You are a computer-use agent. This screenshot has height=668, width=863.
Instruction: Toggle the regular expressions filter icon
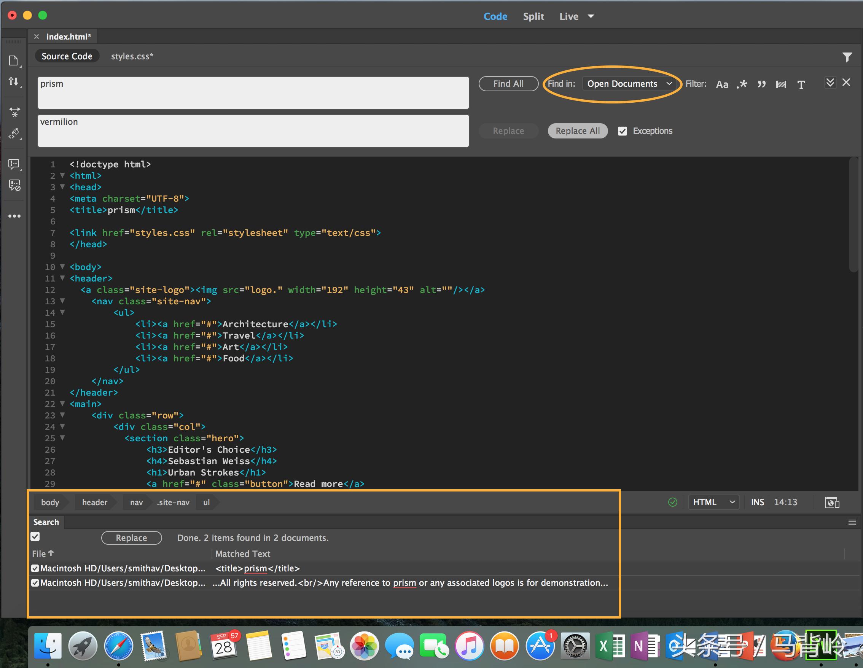coord(742,84)
